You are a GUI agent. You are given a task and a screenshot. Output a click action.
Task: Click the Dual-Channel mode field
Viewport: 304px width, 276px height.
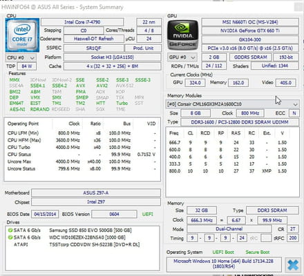click(x=229, y=229)
